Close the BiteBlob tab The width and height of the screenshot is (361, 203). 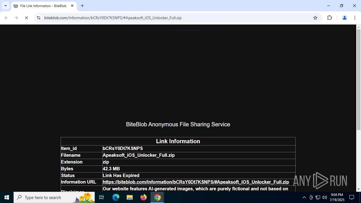pos(72,6)
